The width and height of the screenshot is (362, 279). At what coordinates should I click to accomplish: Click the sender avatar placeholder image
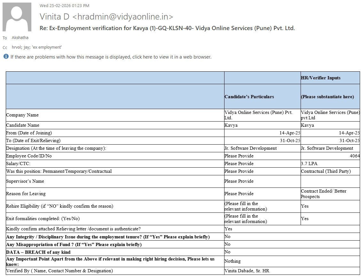pos(17,17)
